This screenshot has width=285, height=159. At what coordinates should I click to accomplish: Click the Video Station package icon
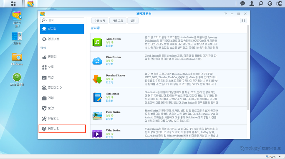pyautogui.click(x=97, y=134)
